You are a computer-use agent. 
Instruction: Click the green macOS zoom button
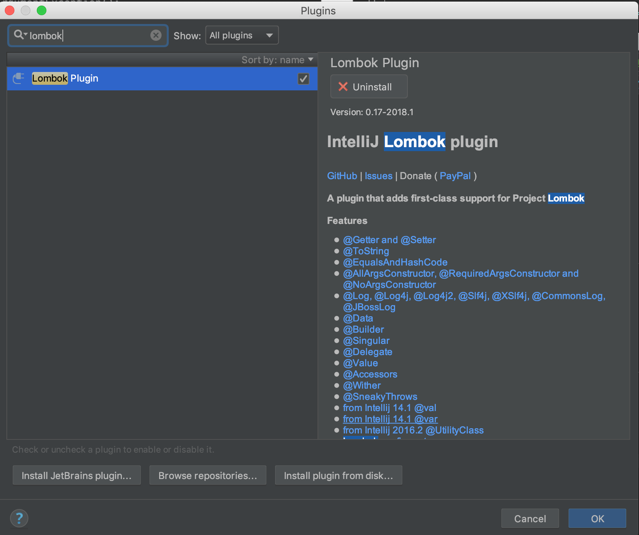click(x=42, y=10)
